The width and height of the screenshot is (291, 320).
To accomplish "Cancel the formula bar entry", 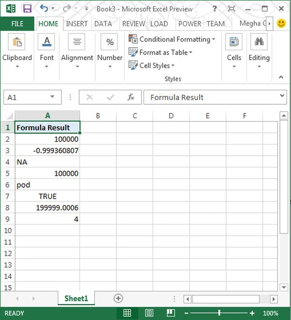I will [x=90, y=97].
